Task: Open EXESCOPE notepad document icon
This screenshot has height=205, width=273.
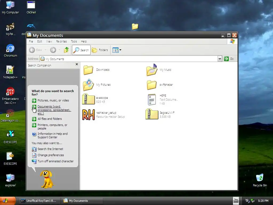Action: tap(10, 159)
